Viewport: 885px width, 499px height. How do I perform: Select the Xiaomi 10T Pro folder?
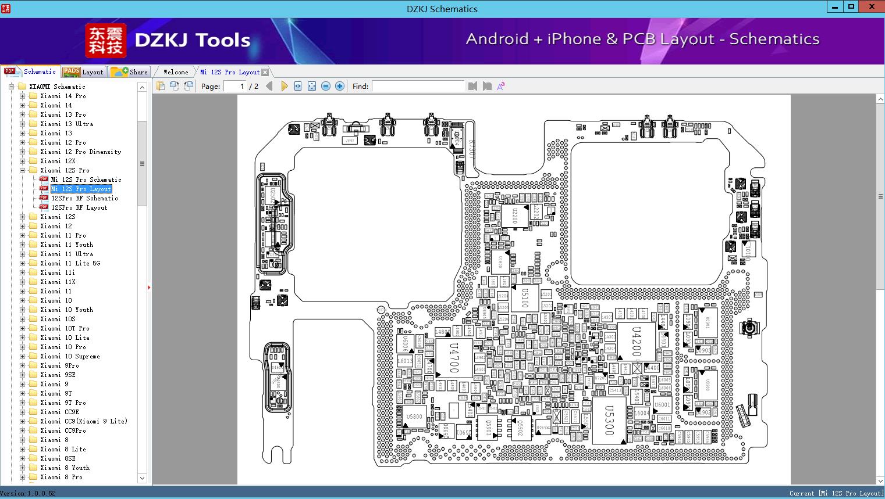[x=65, y=328]
